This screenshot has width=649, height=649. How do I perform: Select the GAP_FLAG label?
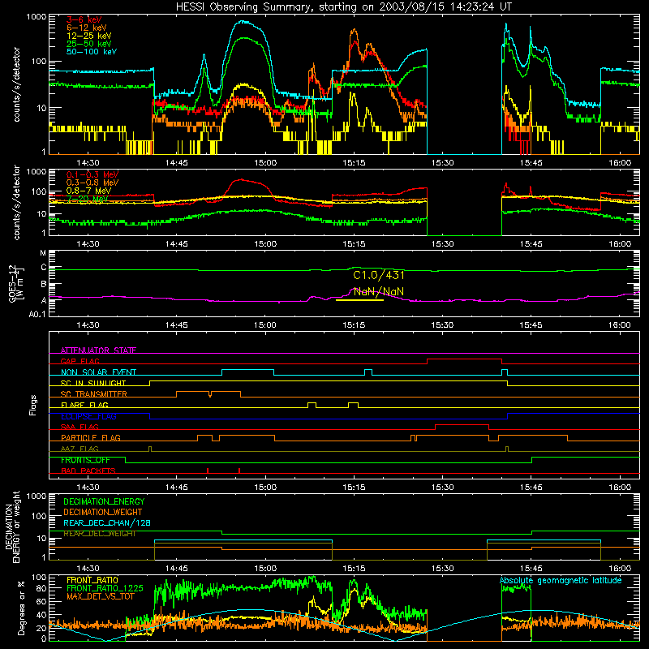click(80, 361)
